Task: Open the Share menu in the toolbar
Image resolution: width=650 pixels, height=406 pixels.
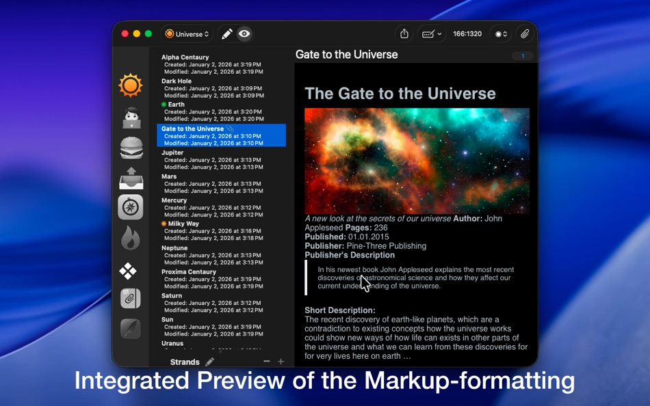Action: point(404,33)
